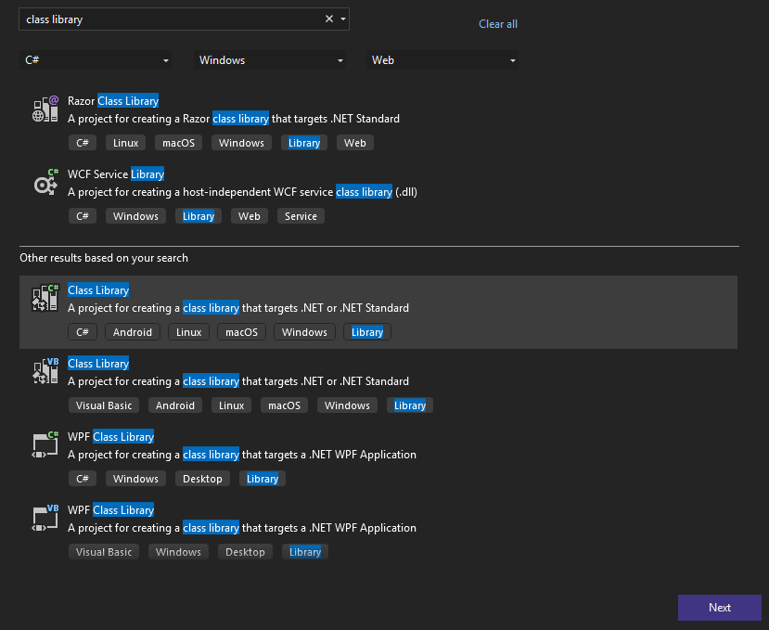Click the Library tag in the selected Class Library row

(367, 332)
